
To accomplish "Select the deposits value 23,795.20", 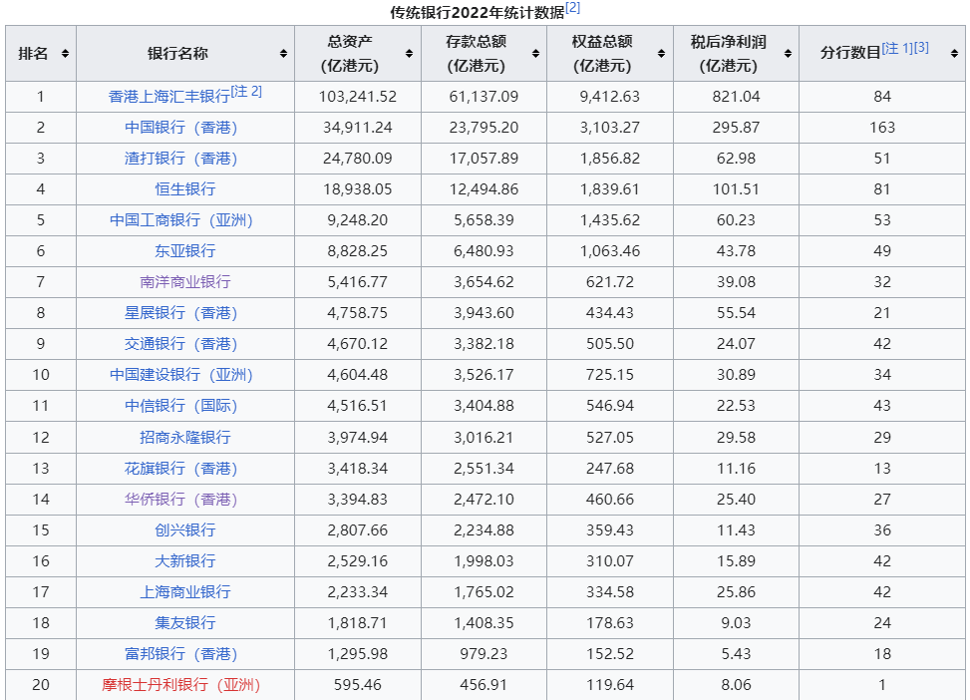I will [484, 128].
